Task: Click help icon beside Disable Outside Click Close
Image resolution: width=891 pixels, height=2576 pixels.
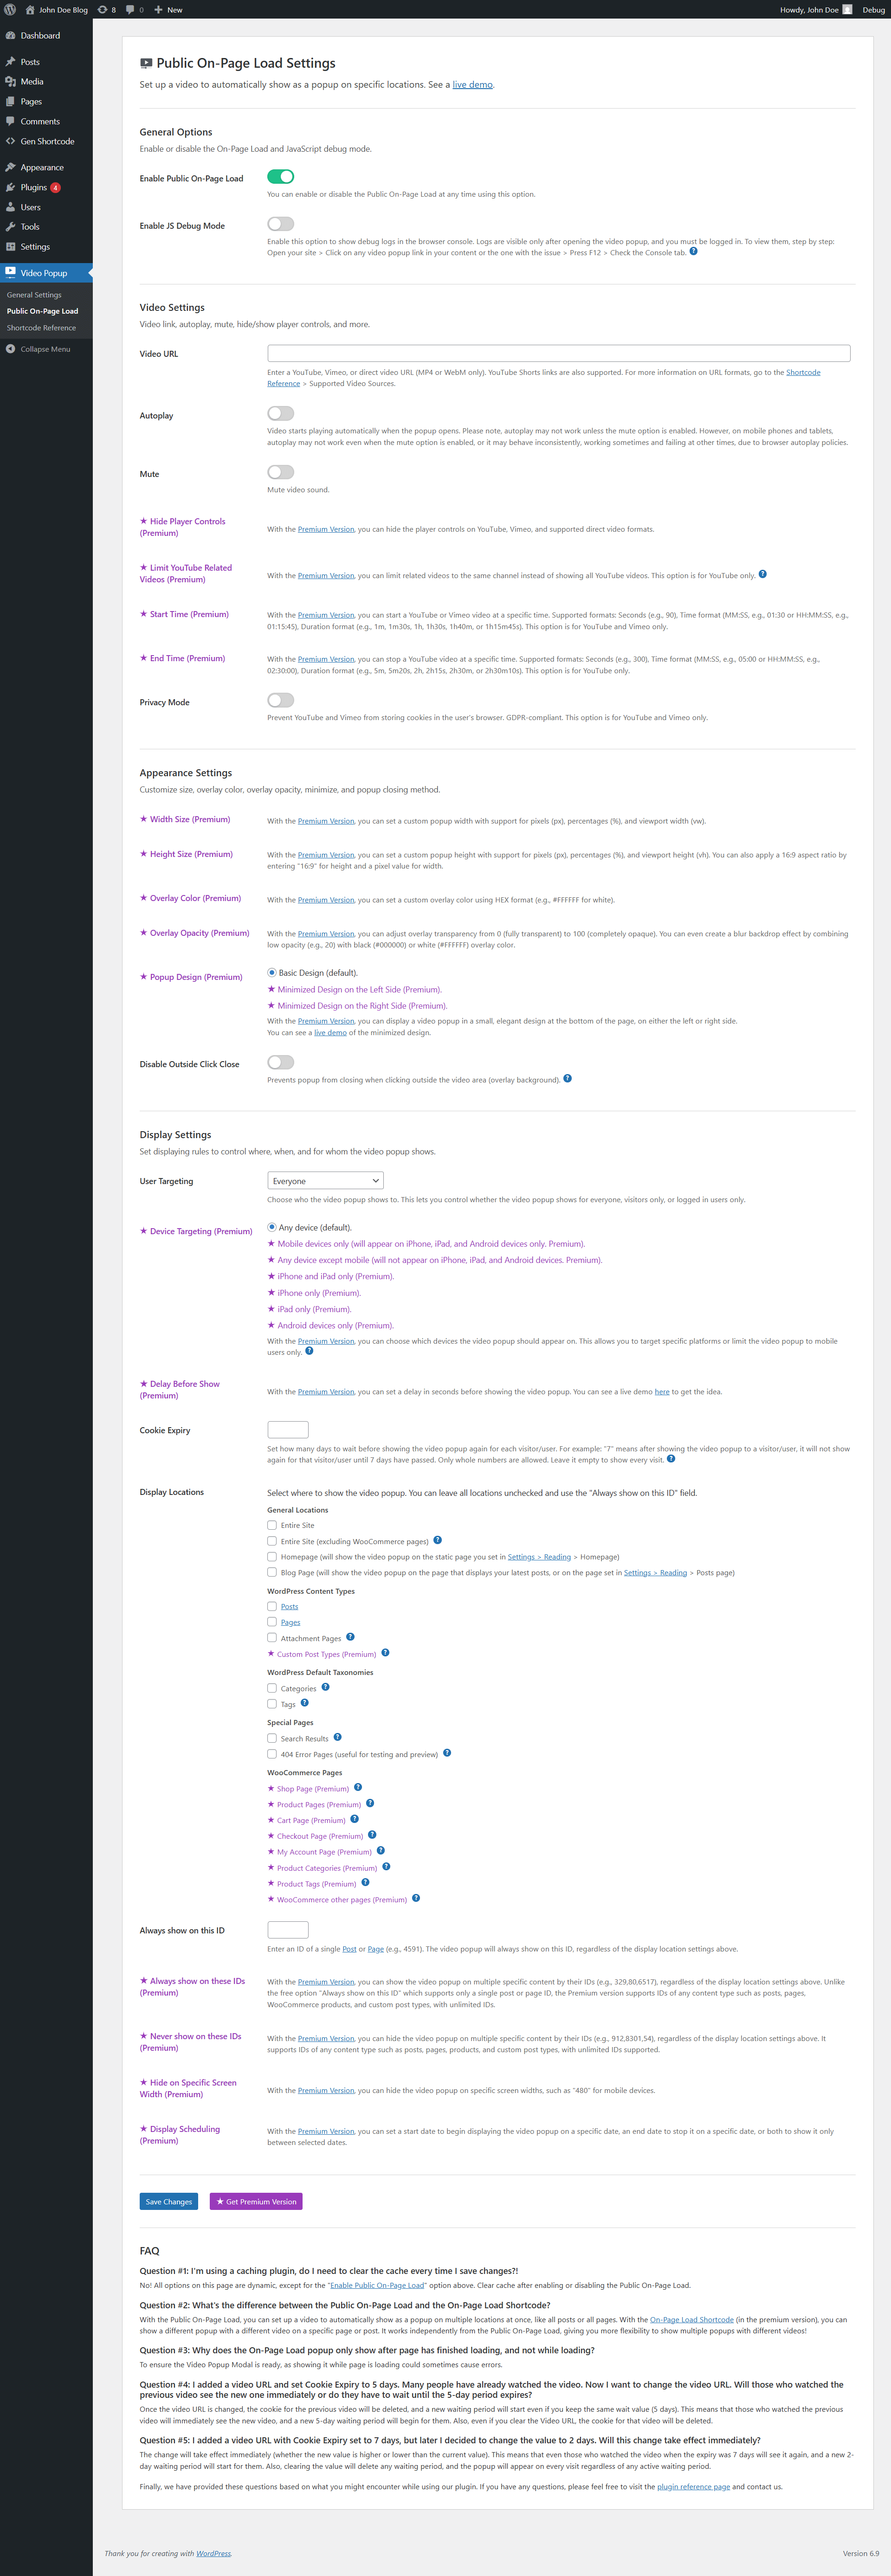Action: click(567, 1078)
